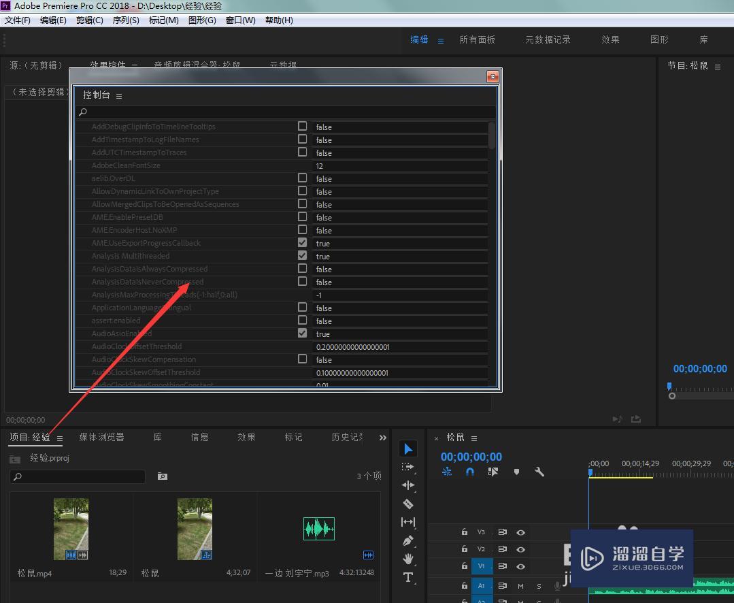Close the 控制台 console dialog
Viewport: 734px width, 603px height.
click(493, 76)
